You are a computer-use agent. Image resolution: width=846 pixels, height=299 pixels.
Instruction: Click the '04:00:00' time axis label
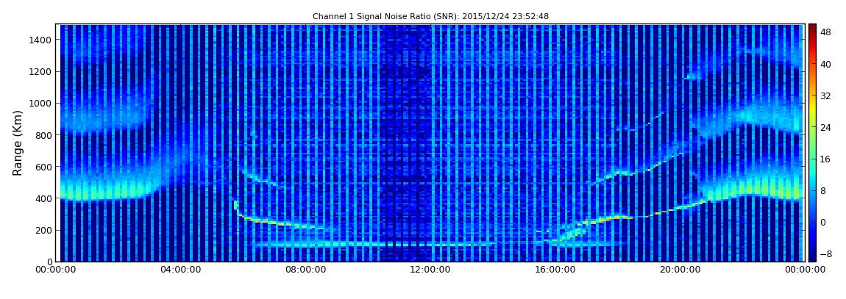coord(182,270)
